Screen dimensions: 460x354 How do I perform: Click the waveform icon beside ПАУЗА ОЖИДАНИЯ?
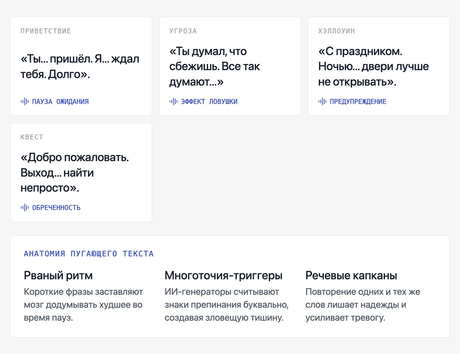(25, 101)
